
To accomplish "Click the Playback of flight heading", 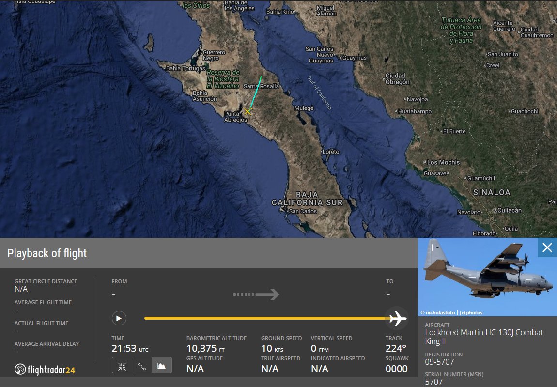I will click(x=47, y=253).
